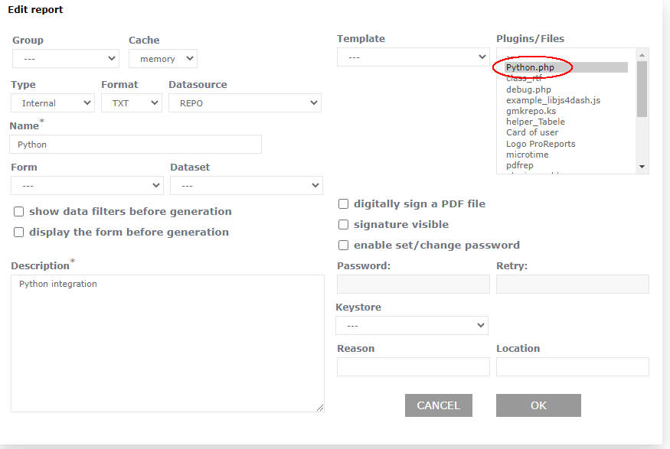670x449 pixels.
Task: Check display the form before generation
Action: point(19,233)
